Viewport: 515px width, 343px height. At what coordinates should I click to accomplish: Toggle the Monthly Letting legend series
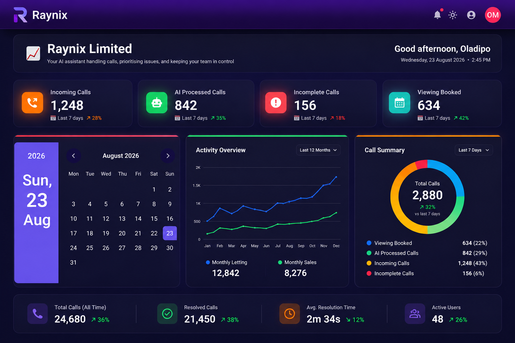226,262
